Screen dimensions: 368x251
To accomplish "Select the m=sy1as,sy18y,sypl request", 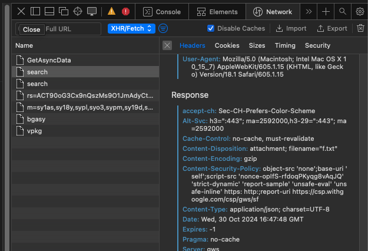I will (85, 107).
